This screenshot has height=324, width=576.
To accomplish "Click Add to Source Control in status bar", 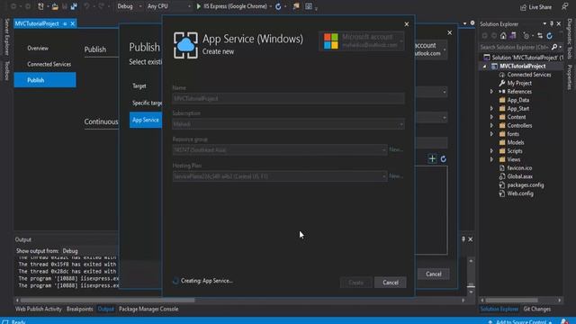I will point(520,321).
